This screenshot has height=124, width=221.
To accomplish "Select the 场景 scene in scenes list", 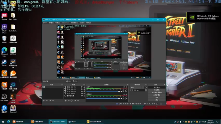I will pos(52,87).
